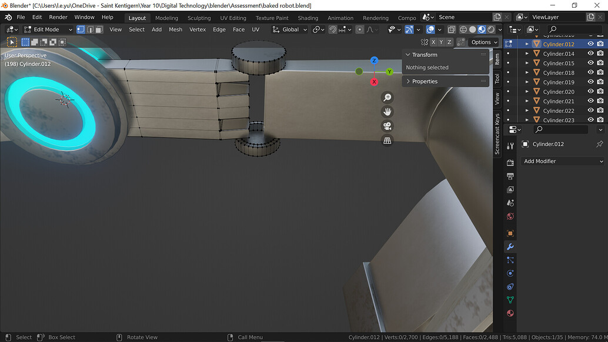Click the pan view hand icon
608x342 pixels.
pyautogui.click(x=387, y=112)
